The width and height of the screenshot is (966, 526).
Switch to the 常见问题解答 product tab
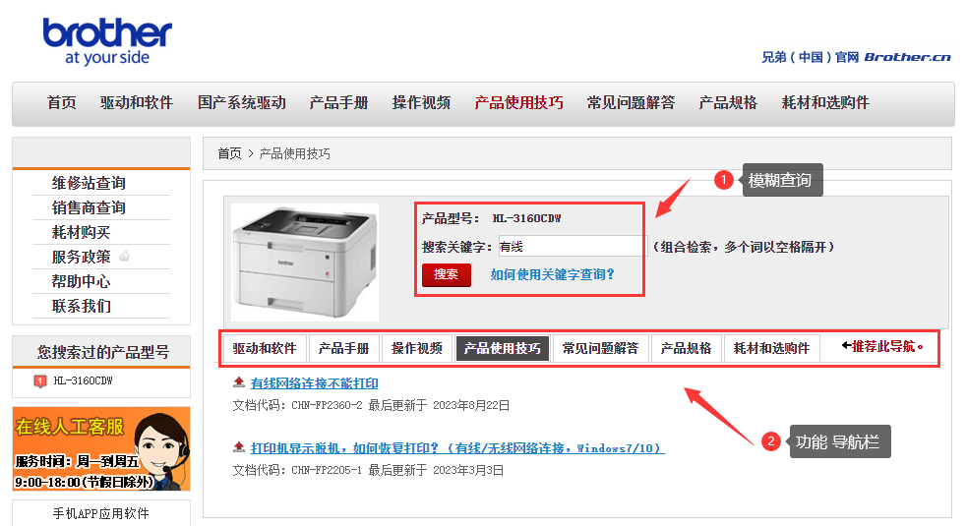click(601, 349)
